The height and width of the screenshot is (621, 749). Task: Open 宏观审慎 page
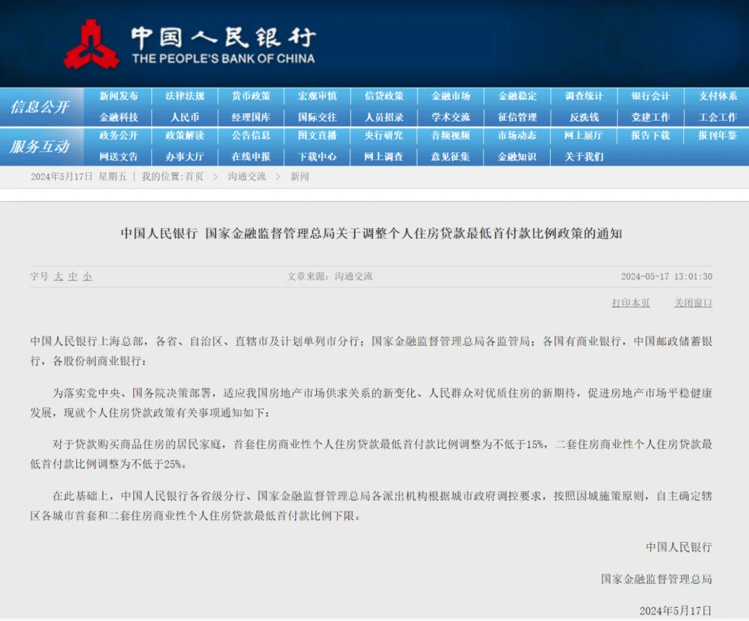click(318, 96)
